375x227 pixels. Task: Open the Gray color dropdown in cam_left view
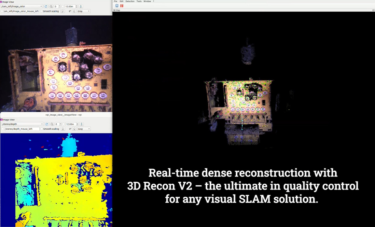(x=83, y=11)
